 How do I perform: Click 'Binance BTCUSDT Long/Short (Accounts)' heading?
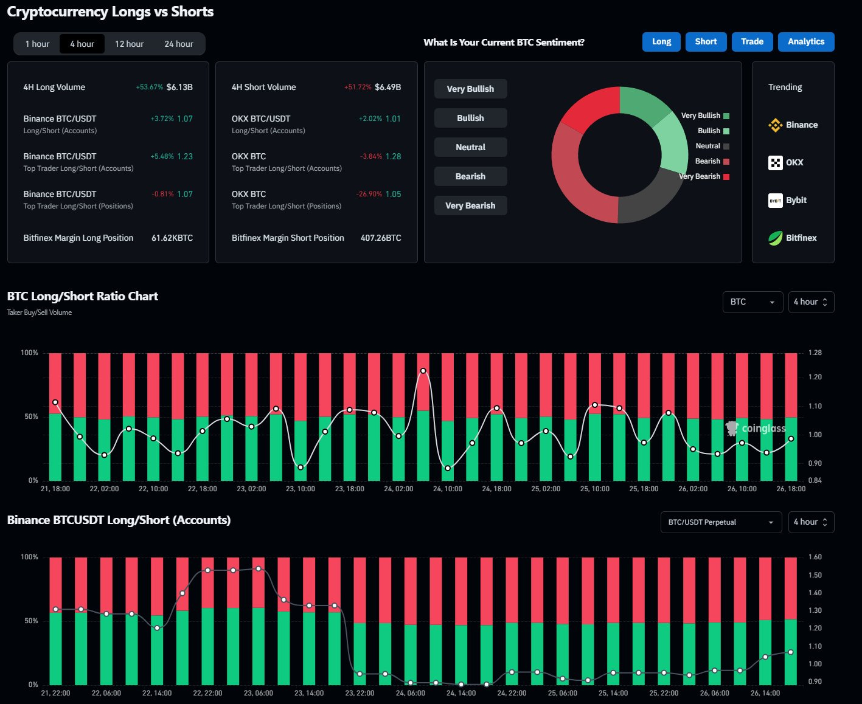coord(119,520)
